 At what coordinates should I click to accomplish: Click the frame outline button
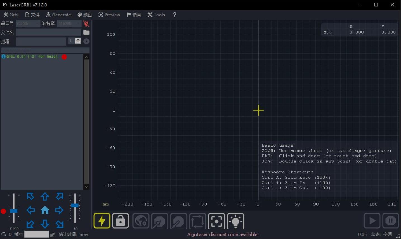click(198, 221)
